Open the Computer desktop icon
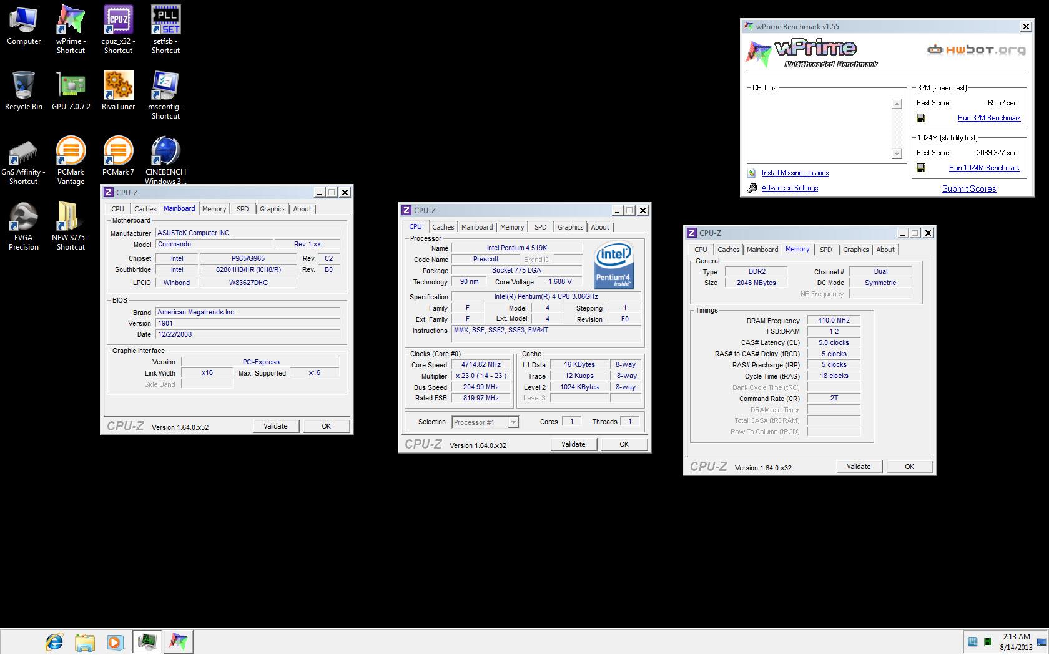 point(24,26)
